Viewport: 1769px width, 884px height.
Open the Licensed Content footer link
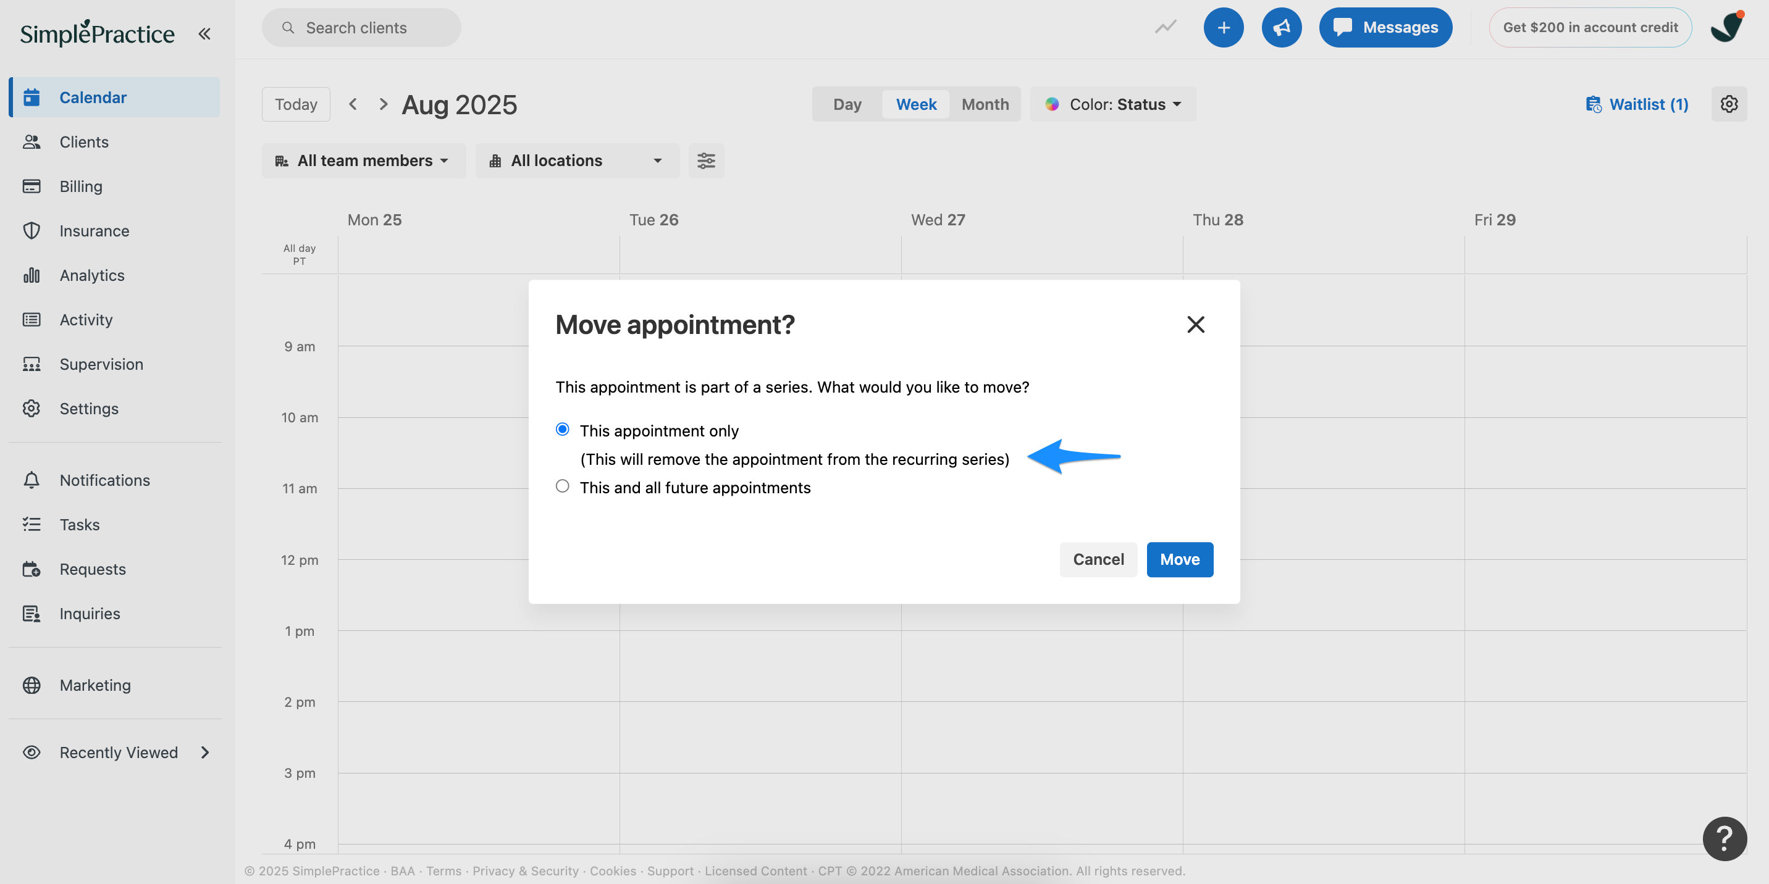(x=755, y=871)
